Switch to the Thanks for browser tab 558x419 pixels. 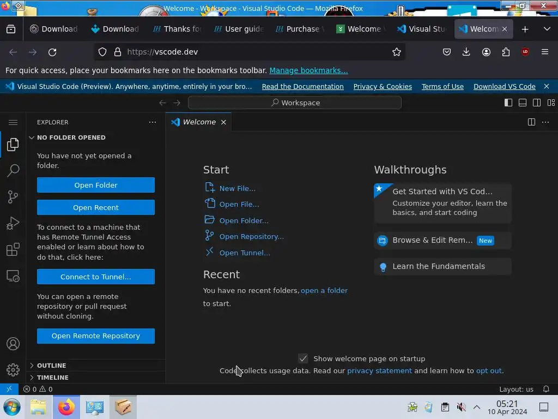(x=178, y=29)
